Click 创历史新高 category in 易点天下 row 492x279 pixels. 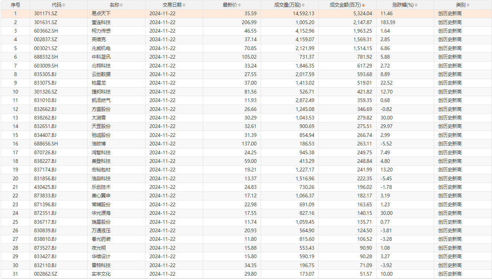[450, 14]
